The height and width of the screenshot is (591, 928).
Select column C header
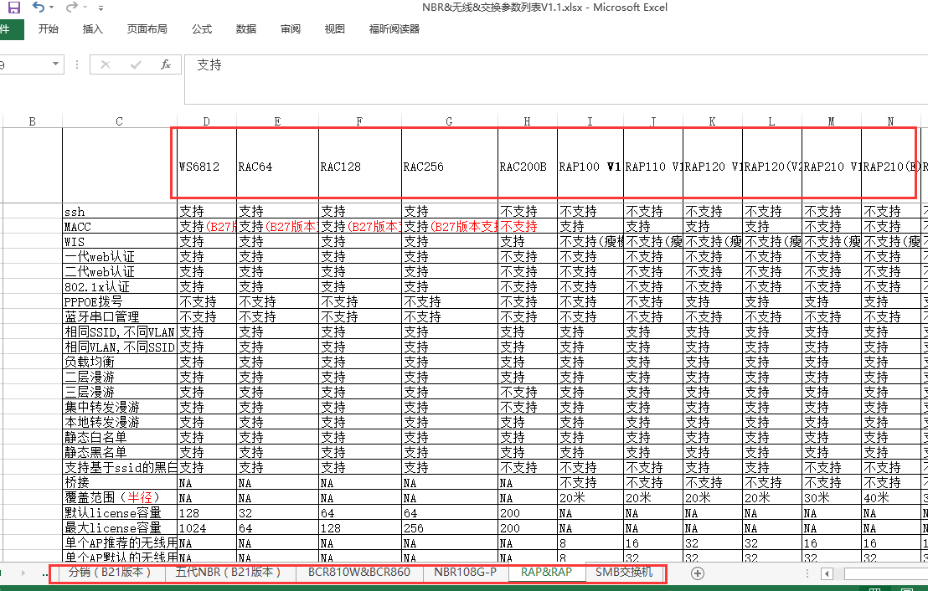(120, 121)
